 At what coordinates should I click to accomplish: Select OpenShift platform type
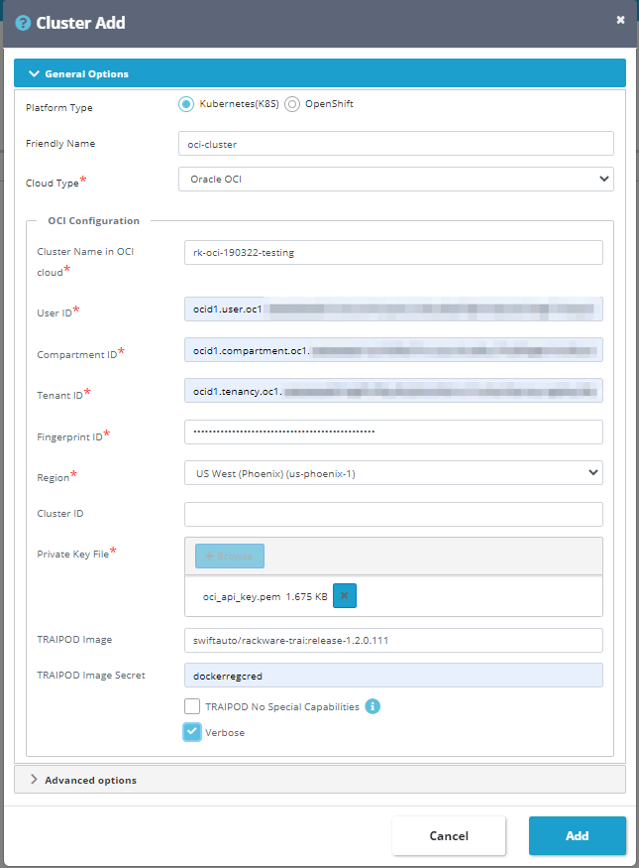[292, 104]
